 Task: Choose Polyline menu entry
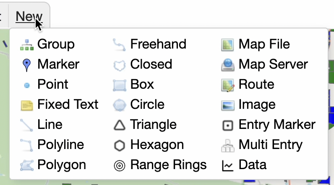(x=60, y=145)
